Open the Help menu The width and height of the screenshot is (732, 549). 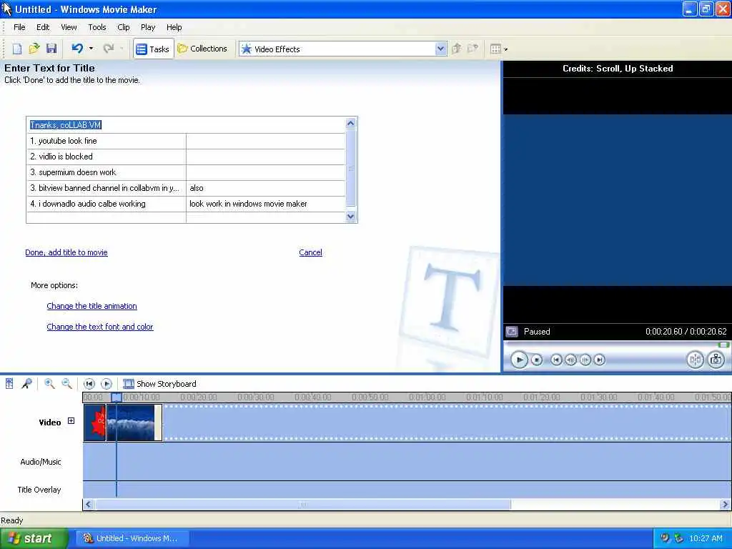point(174,27)
